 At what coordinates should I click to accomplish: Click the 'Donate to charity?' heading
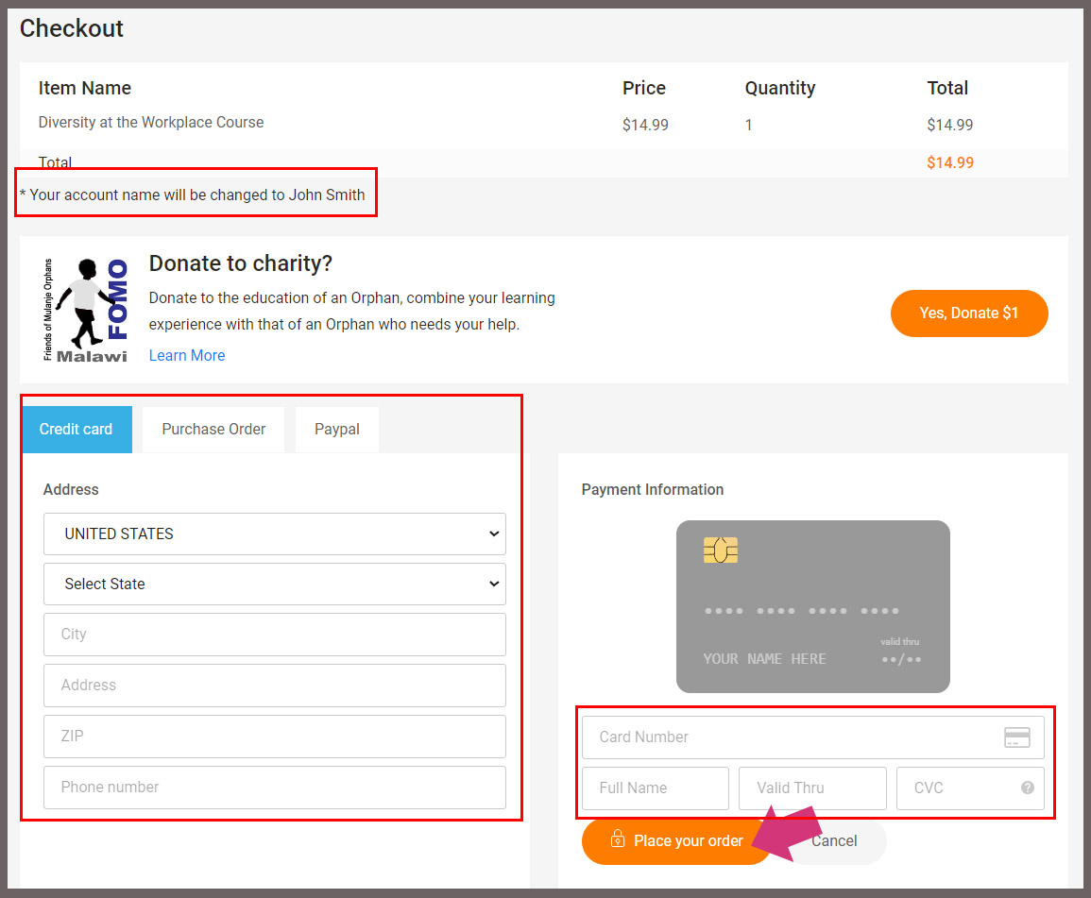tap(240, 263)
